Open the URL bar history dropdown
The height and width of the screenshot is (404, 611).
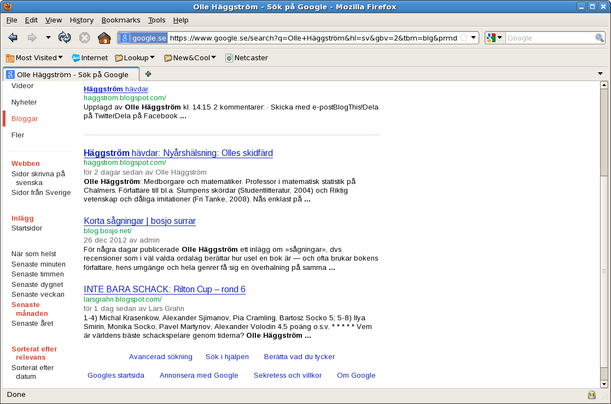tap(474, 38)
